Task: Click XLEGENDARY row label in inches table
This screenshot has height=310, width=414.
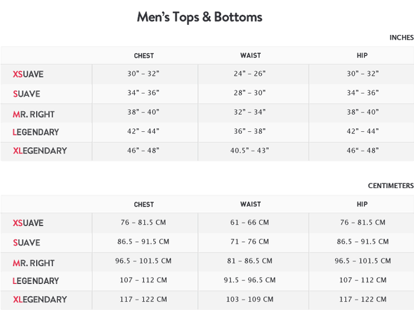Action: pos(40,151)
